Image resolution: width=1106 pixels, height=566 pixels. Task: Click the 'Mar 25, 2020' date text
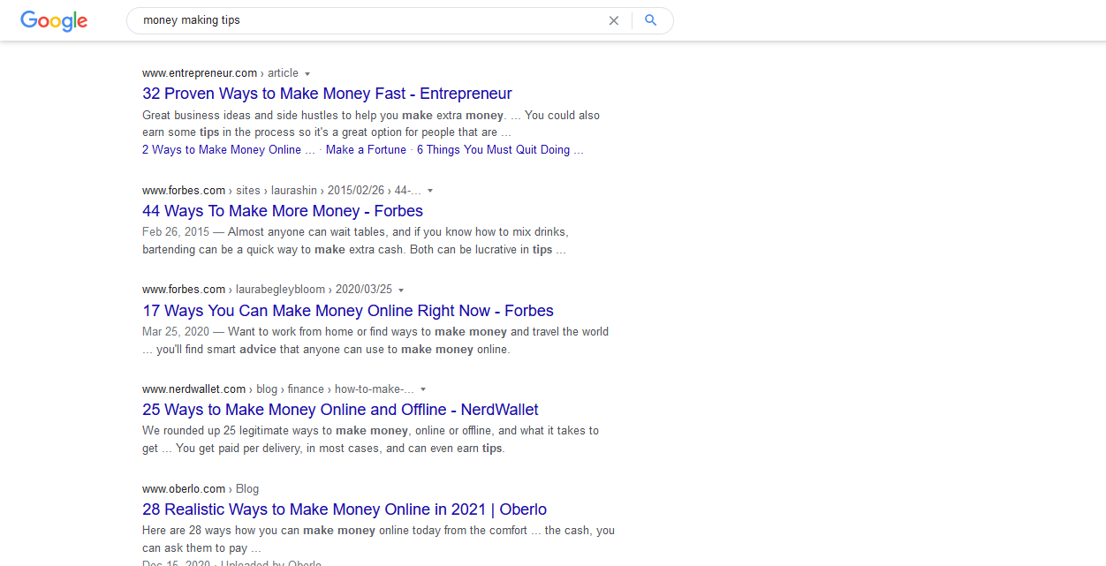point(176,332)
